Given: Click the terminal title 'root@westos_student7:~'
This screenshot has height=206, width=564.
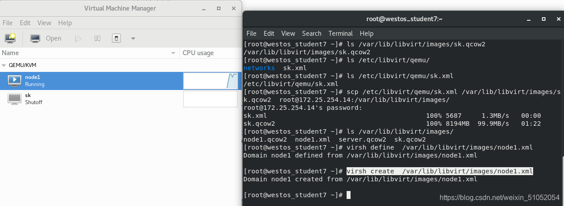Looking at the screenshot, I should click(x=404, y=19).
